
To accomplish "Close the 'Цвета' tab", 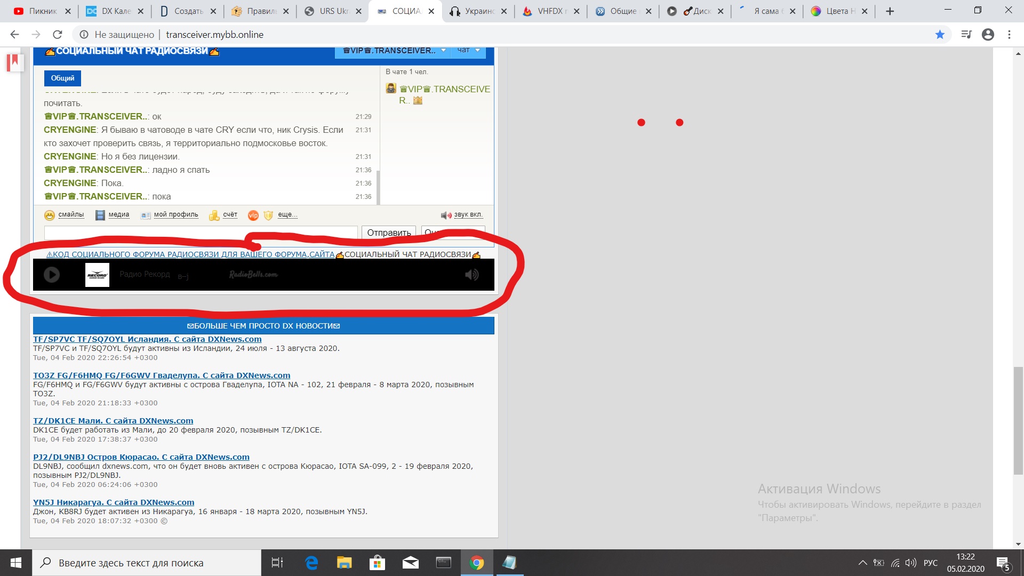I will click(865, 11).
